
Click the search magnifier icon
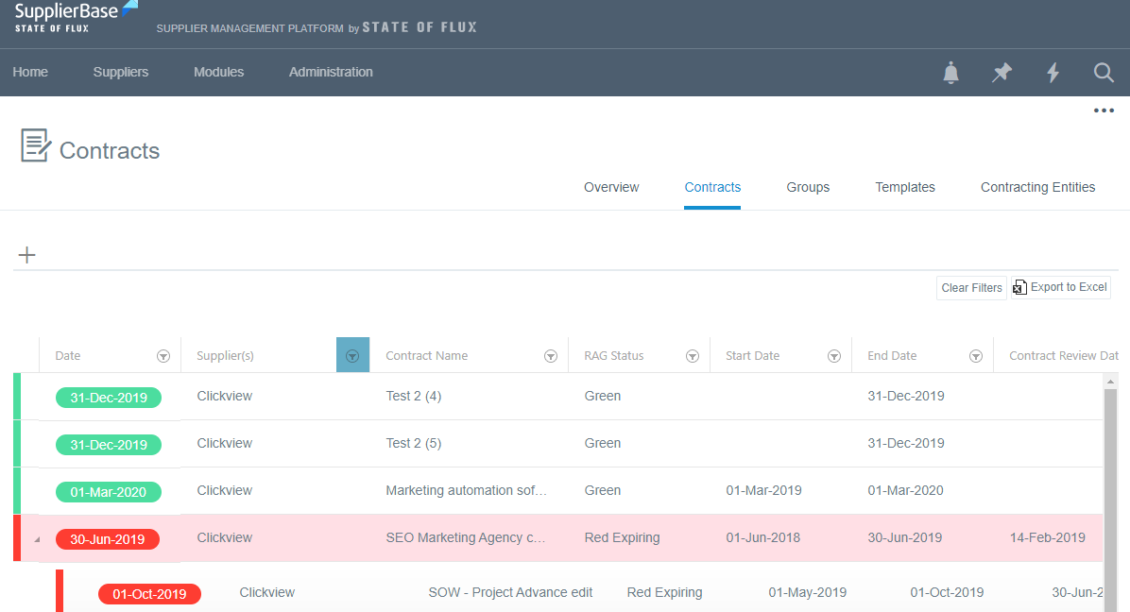point(1103,73)
